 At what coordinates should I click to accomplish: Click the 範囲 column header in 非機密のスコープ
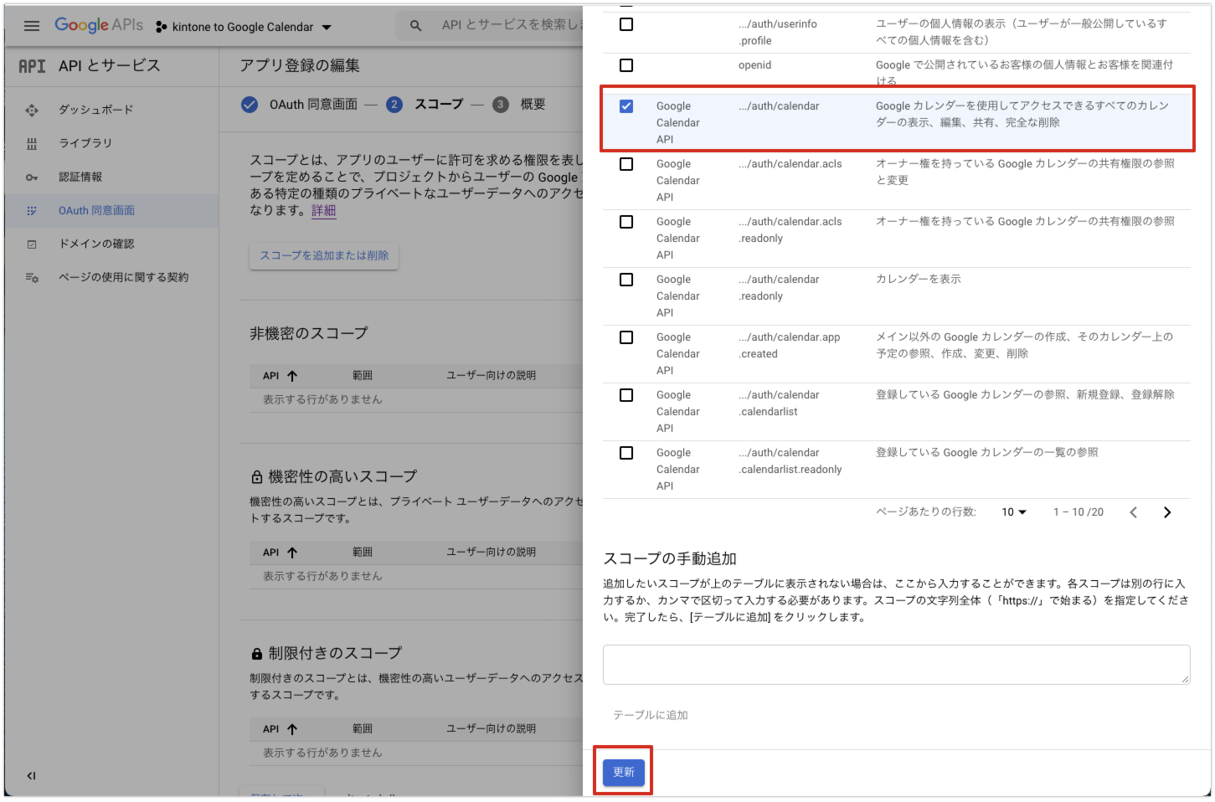(x=363, y=376)
